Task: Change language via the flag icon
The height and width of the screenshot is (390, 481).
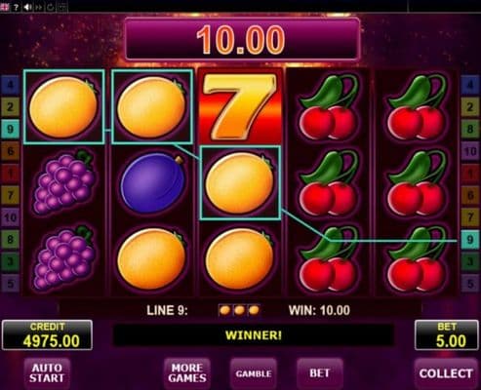Action: click(5, 7)
